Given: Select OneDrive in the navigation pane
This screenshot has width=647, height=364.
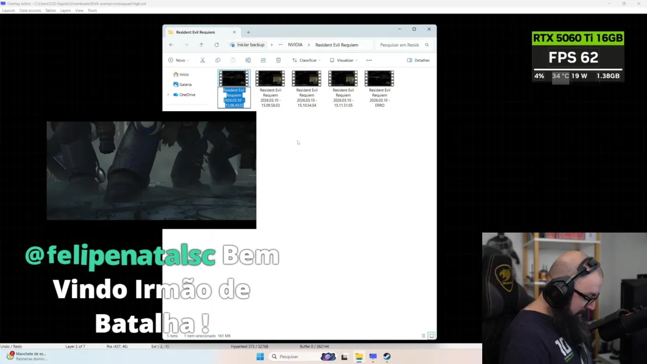Looking at the screenshot, I should pyautogui.click(x=184, y=95).
